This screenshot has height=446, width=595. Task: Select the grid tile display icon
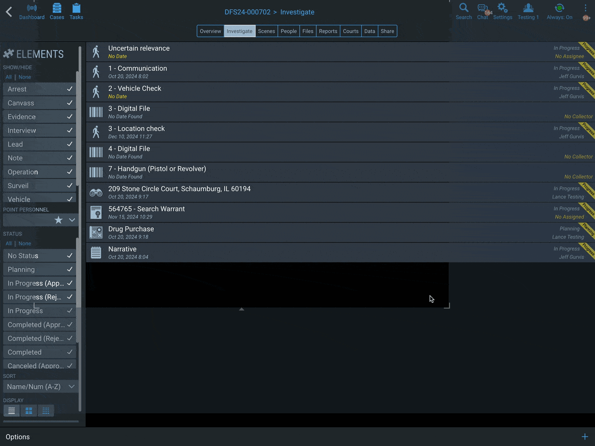(29, 411)
